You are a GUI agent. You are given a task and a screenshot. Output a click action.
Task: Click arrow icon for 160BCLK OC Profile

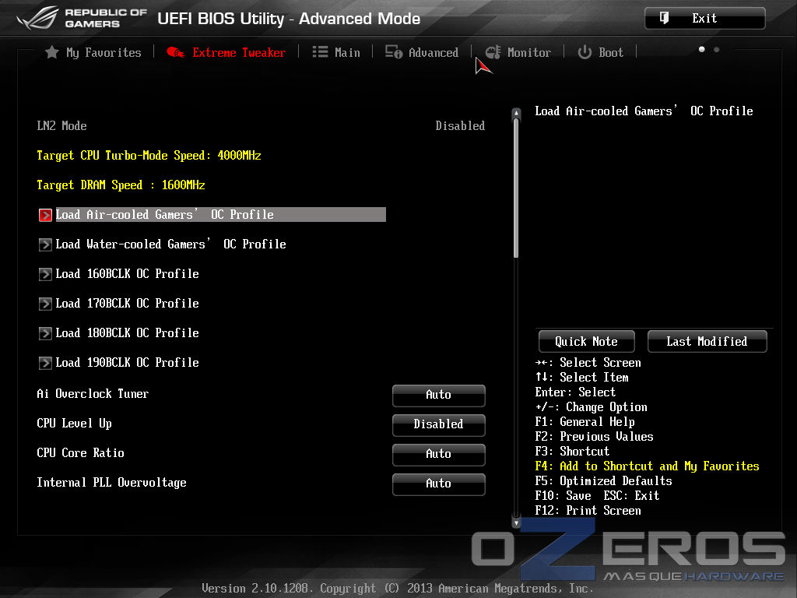pos(45,274)
